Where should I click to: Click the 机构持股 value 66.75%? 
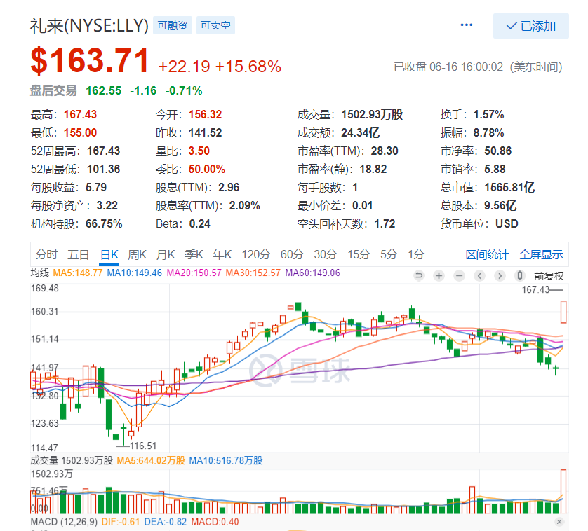click(x=104, y=224)
